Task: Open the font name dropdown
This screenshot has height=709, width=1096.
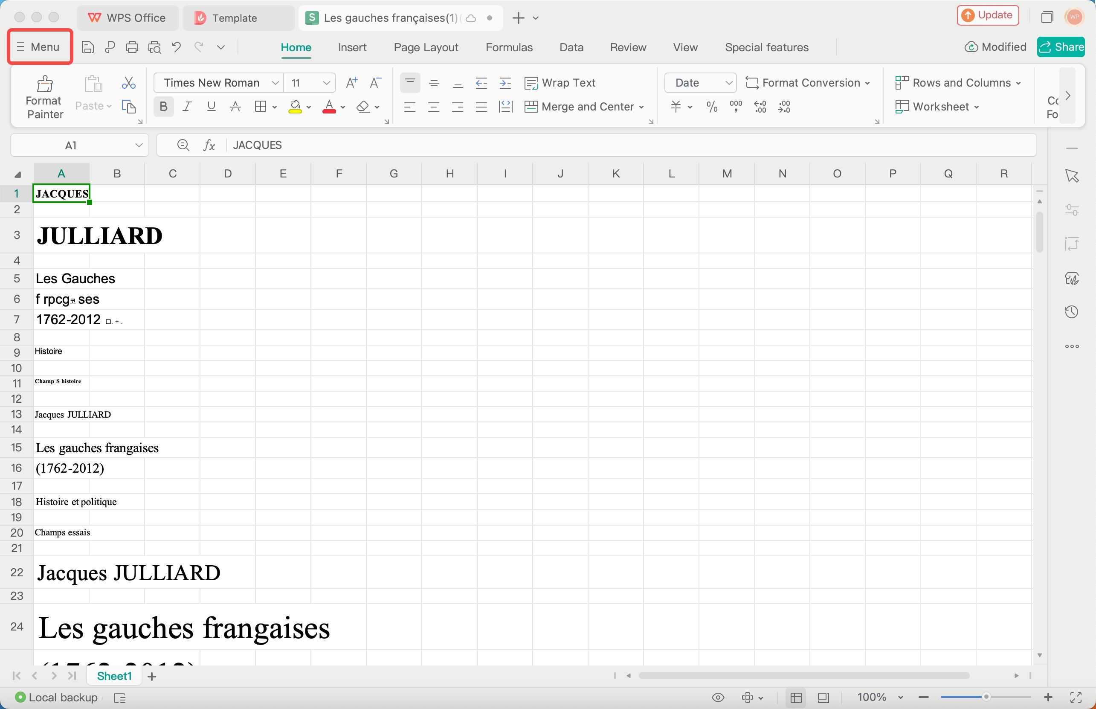Action: 275,83
